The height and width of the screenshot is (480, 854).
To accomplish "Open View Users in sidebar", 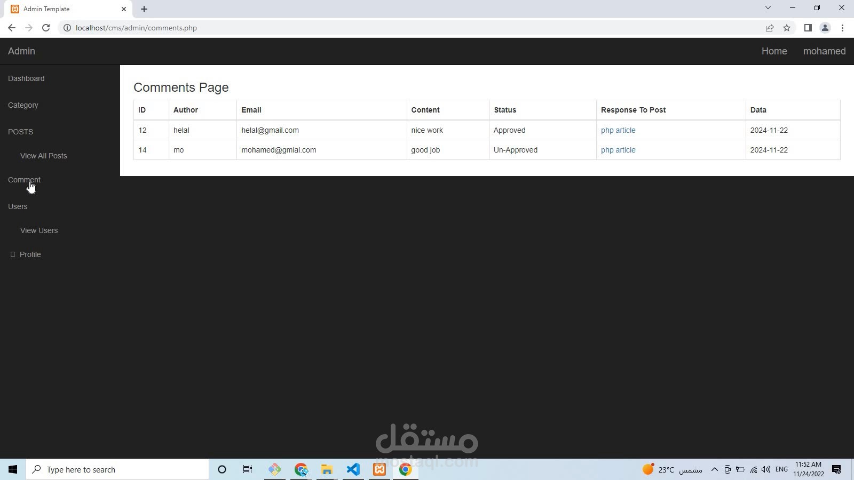I will [39, 230].
